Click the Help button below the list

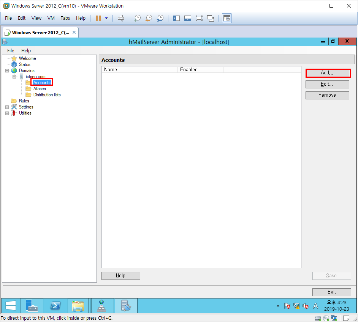point(120,276)
